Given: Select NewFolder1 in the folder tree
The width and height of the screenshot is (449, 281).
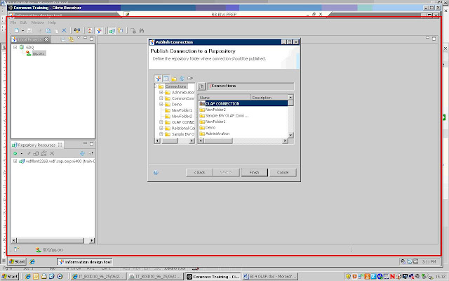Looking at the screenshot, I should pos(182,110).
